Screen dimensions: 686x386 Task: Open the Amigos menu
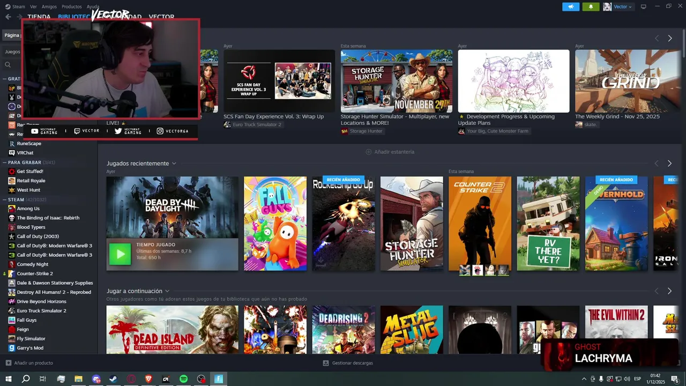49,6
